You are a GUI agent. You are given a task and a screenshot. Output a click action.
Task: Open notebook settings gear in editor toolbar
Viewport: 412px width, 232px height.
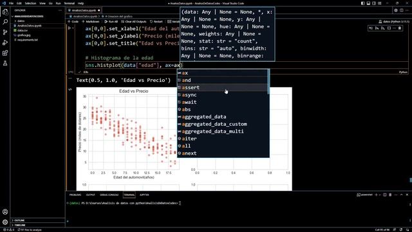point(396,10)
